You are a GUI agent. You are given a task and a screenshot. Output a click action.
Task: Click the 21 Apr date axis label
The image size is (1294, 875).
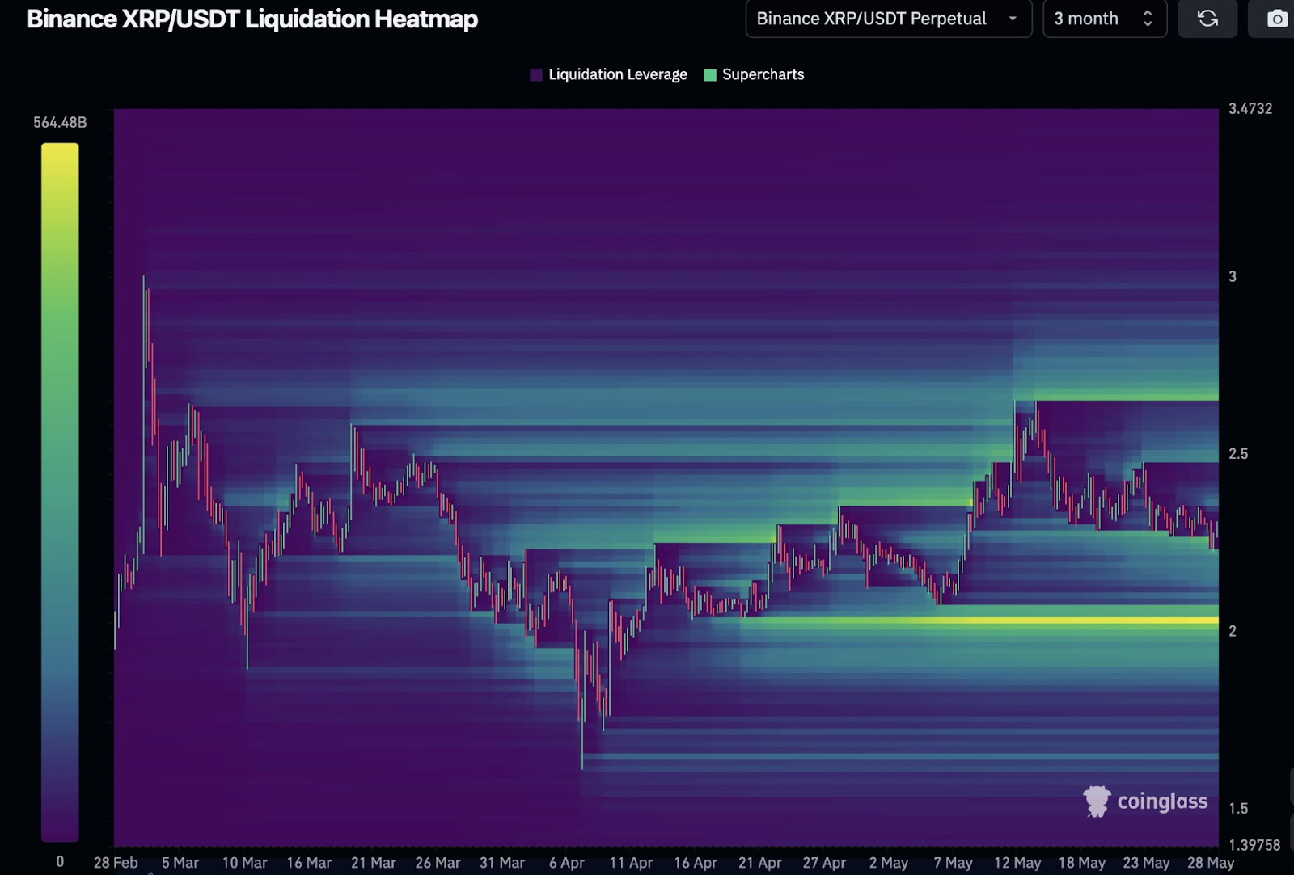[759, 863]
